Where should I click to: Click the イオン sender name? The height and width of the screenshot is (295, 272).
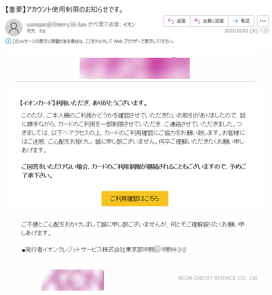(129, 25)
